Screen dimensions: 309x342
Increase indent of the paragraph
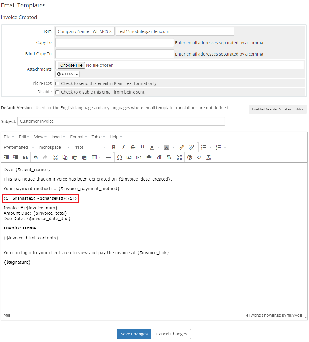click(x=16, y=157)
